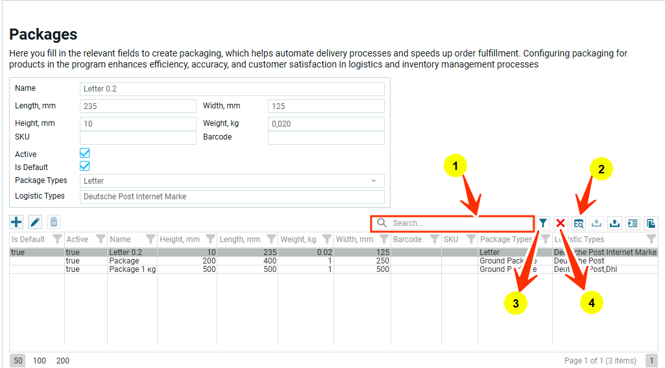Click the blue filter funnel toolbar icon
This screenshot has height=368, width=665.
pos(543,223)
